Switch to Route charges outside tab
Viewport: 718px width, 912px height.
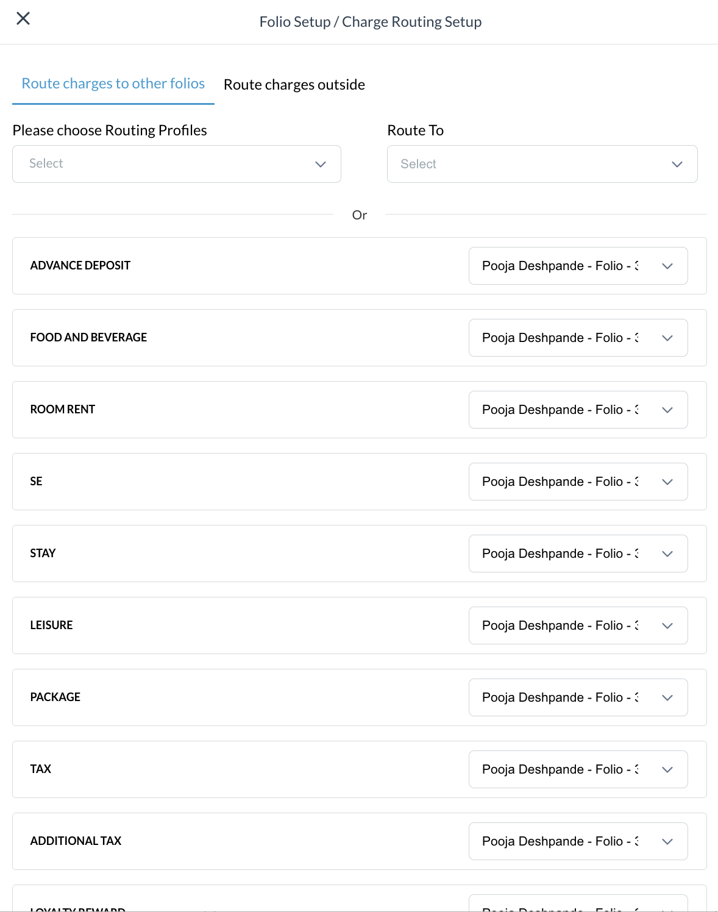(294, 85)
